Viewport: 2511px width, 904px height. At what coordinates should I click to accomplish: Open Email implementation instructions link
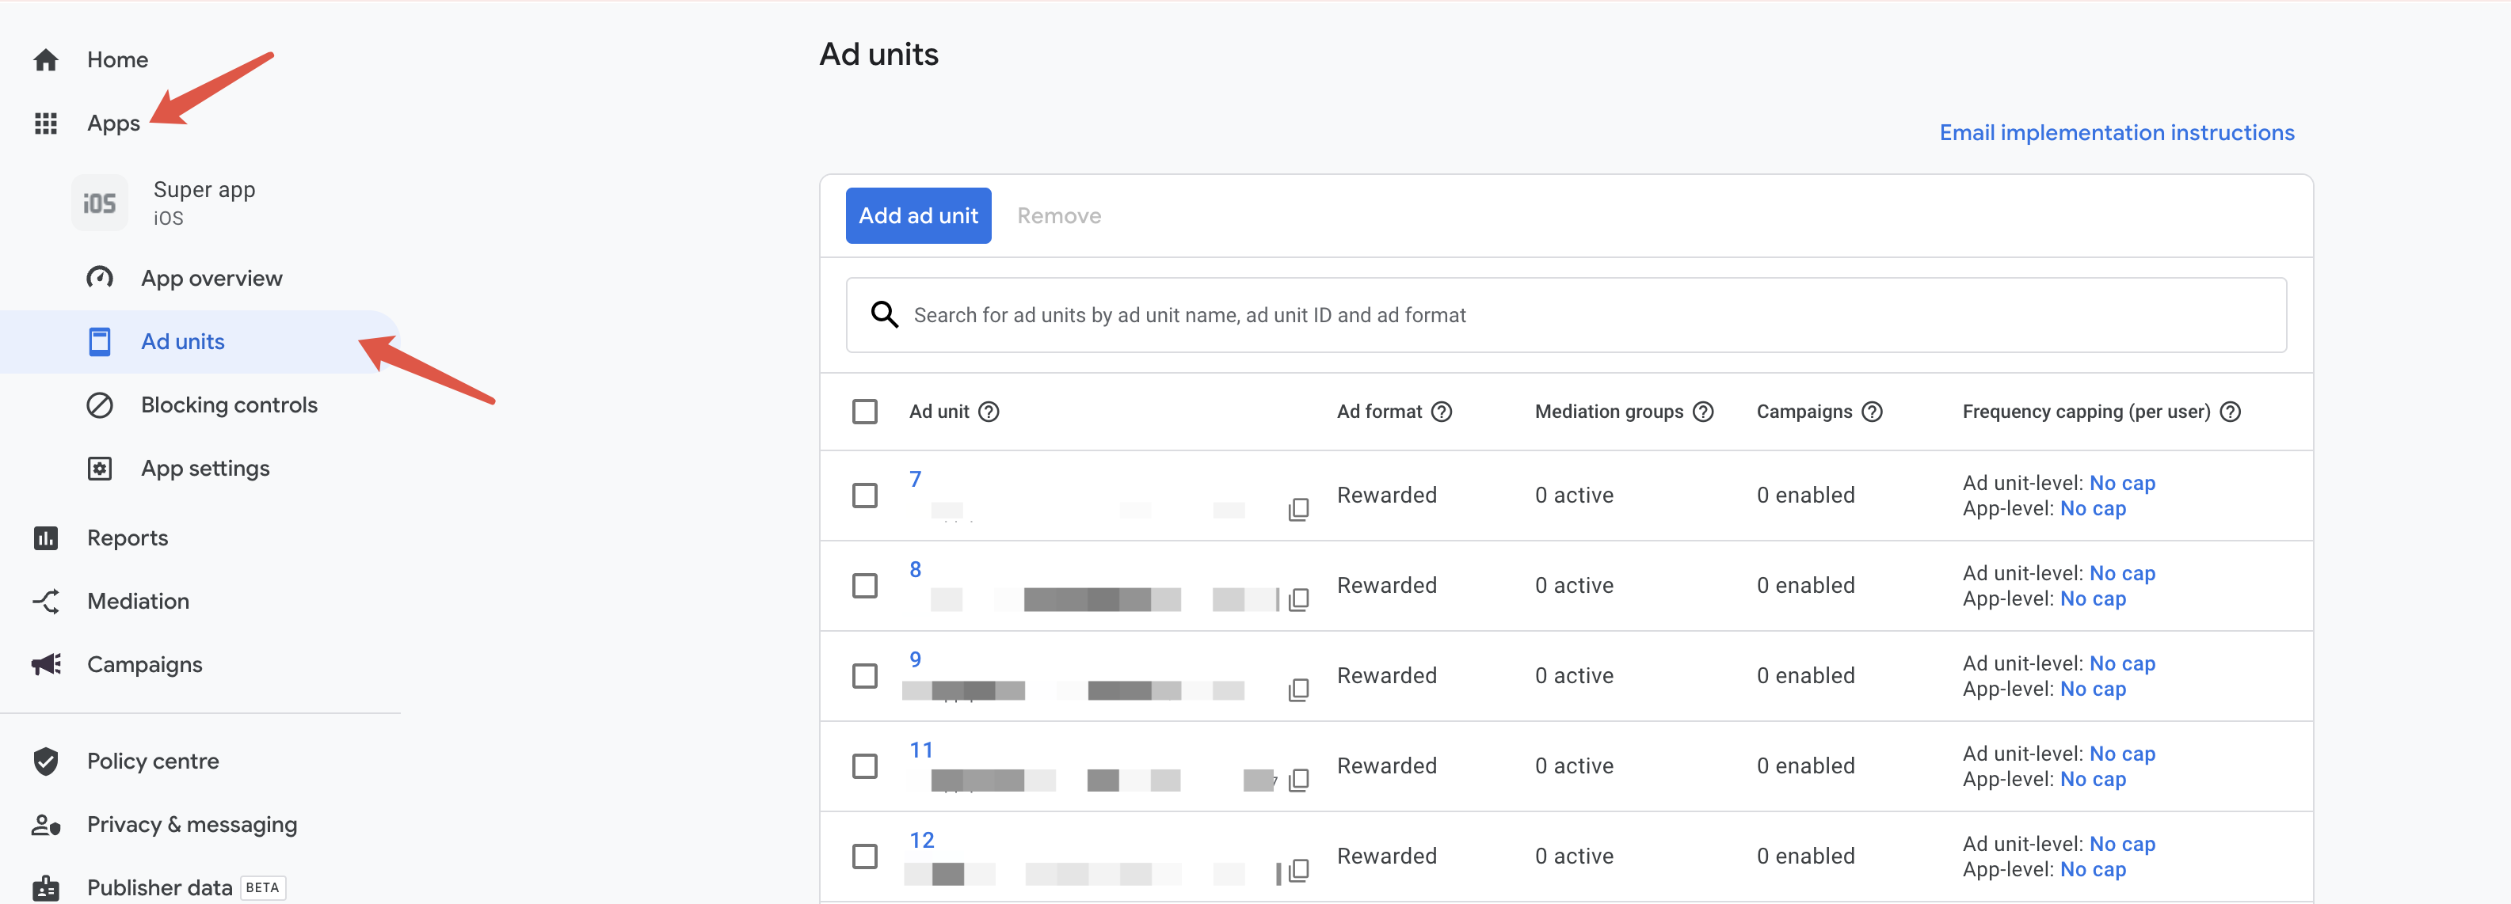2115,132
